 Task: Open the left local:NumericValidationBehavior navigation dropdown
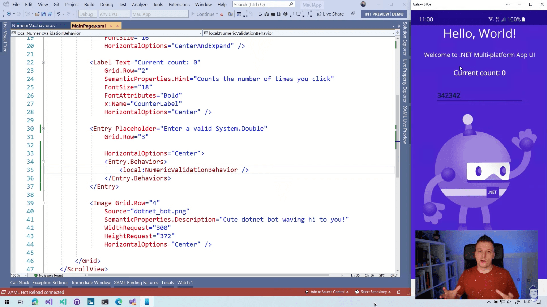click(106, 33)
